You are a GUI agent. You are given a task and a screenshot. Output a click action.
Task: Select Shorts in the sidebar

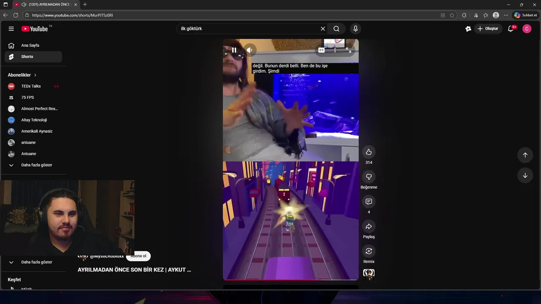click(33, 57)
